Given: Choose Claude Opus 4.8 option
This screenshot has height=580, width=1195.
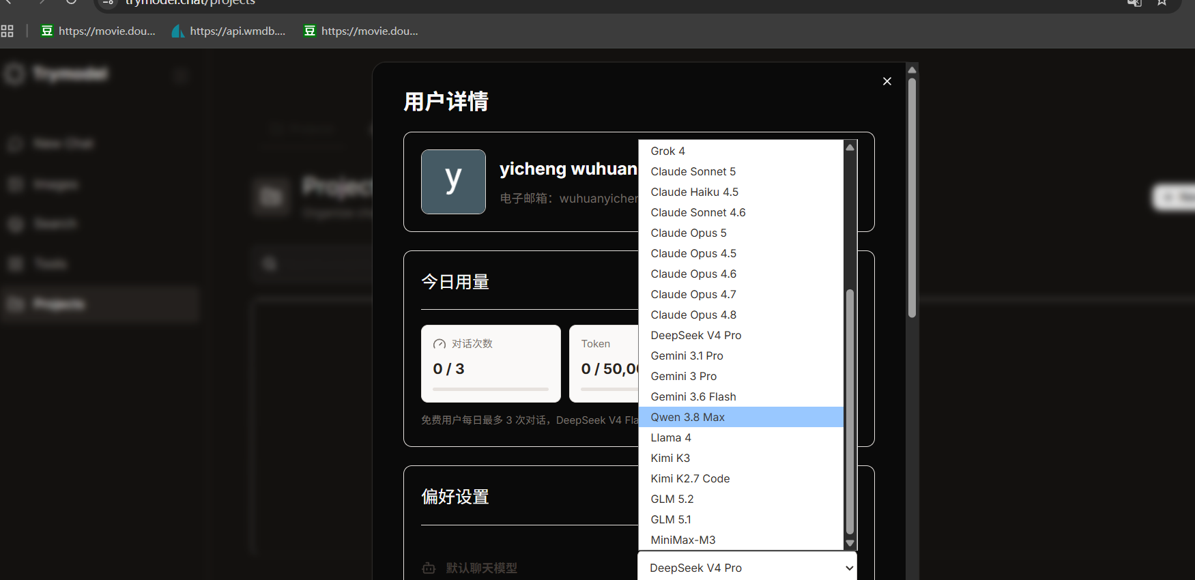Looking at the screenshot, I should tap(741, 315).
